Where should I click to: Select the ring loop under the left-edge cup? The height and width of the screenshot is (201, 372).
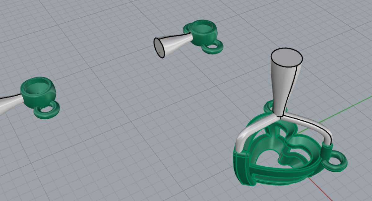coord(46,110)
